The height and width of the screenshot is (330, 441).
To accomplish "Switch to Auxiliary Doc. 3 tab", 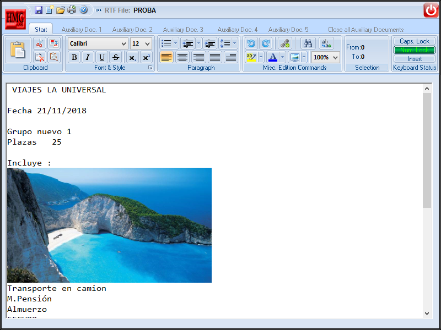I will click(183, 30).
